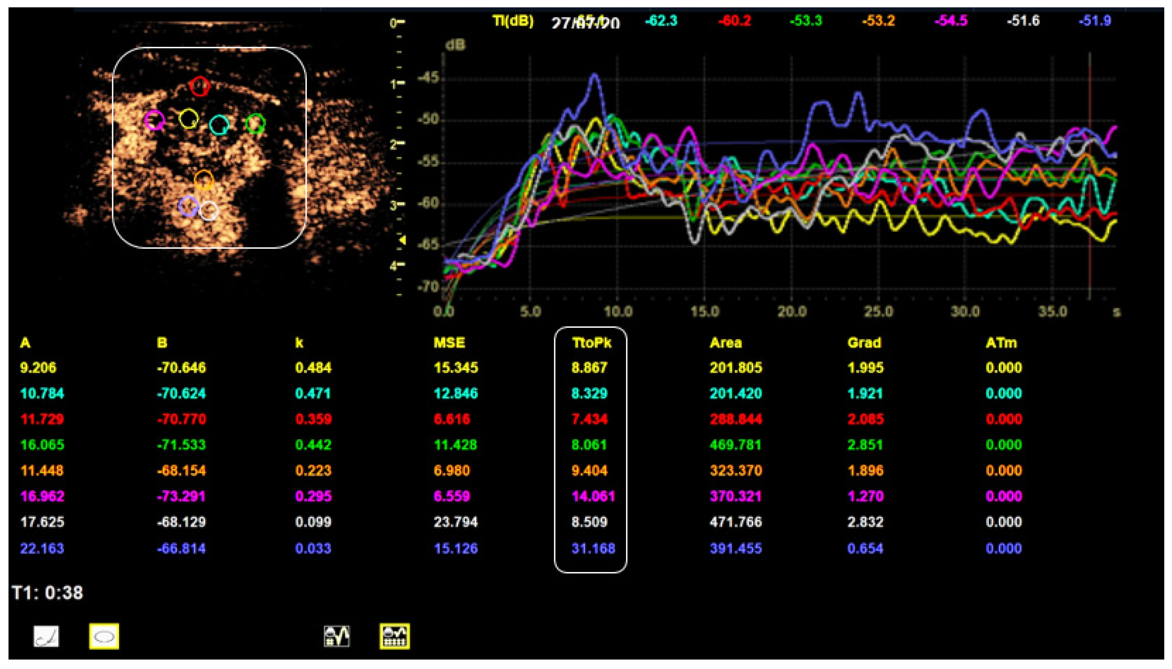The image size is (1172, 669).
Task: Select image-curve-table layout icon highlighted yellow
Action: [x=395, y=637]
